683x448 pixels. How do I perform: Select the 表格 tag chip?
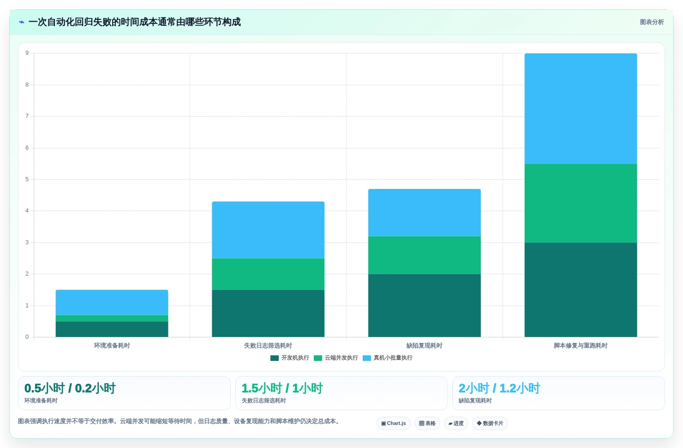click(x=427, y=423)
